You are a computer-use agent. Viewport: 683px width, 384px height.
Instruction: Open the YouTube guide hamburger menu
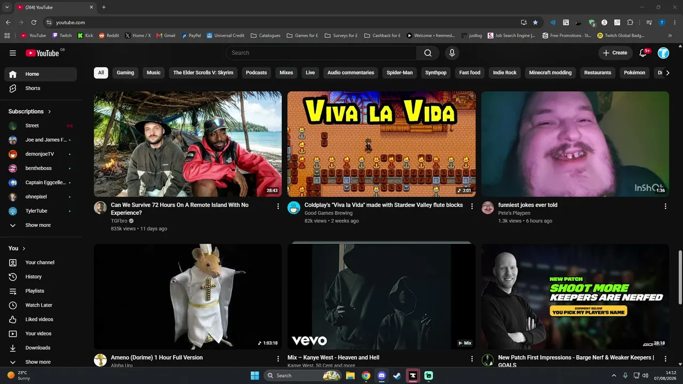(x=13, y=53)
